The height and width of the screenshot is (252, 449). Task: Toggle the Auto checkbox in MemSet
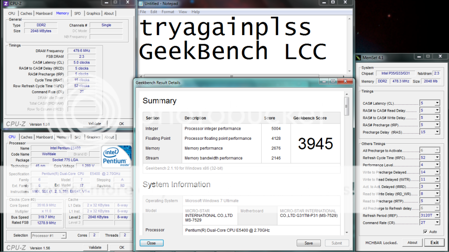coord(425,232)
